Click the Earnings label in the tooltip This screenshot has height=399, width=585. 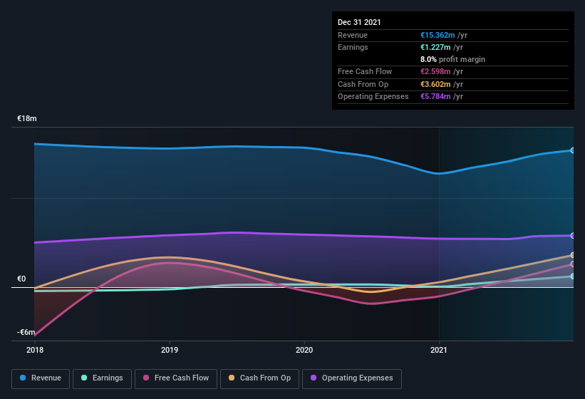coord(353,47)
